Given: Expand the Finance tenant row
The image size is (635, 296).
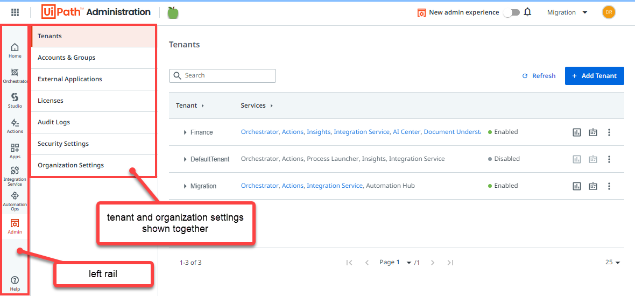Looking at the screenshot, I should (185, 132).
